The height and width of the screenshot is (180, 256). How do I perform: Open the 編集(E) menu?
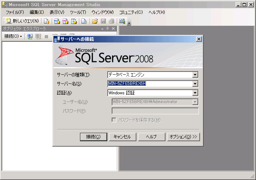(37, 12)
